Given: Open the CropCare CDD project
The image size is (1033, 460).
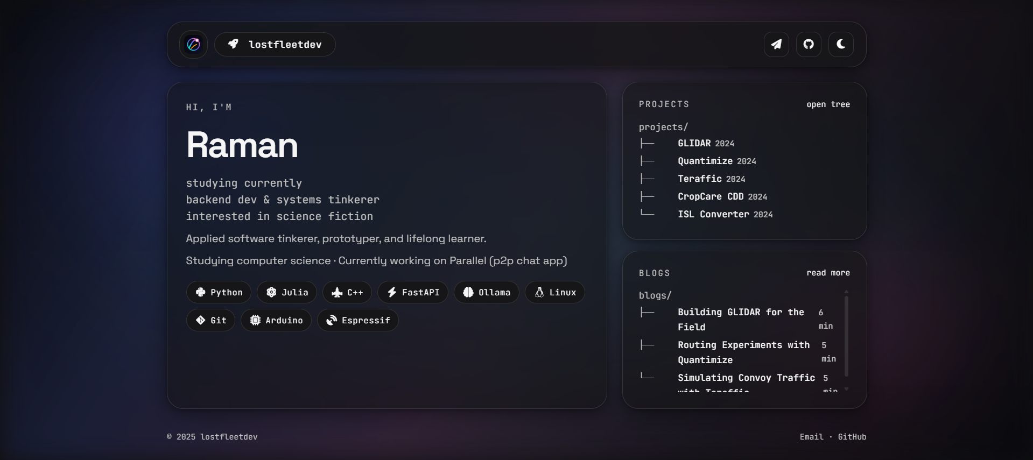Looking at the screenshot, I should pos(722,196).
